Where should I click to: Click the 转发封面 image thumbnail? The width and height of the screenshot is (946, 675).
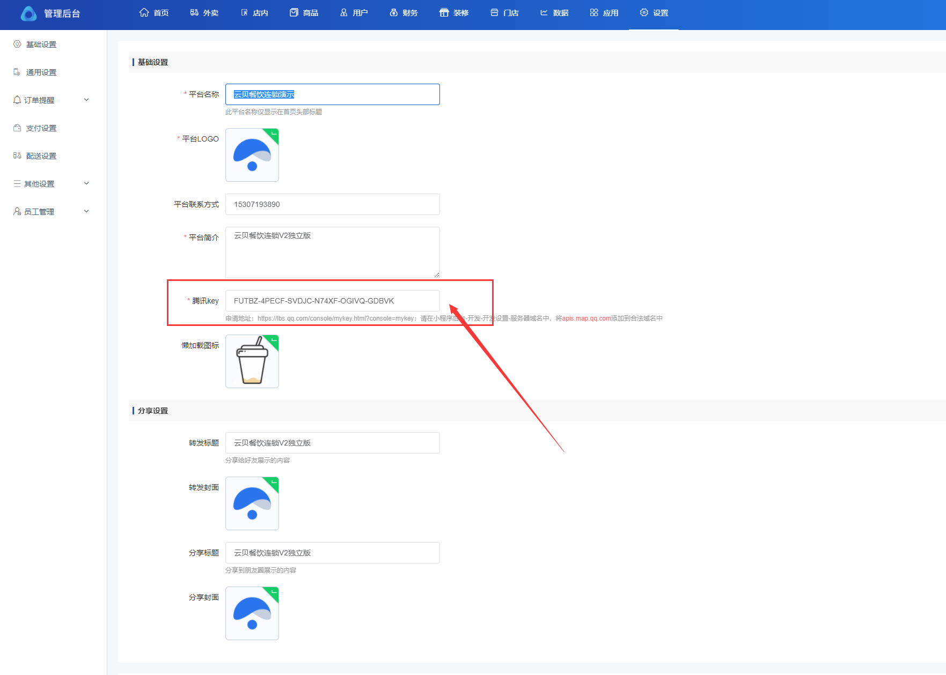[252, 503]
